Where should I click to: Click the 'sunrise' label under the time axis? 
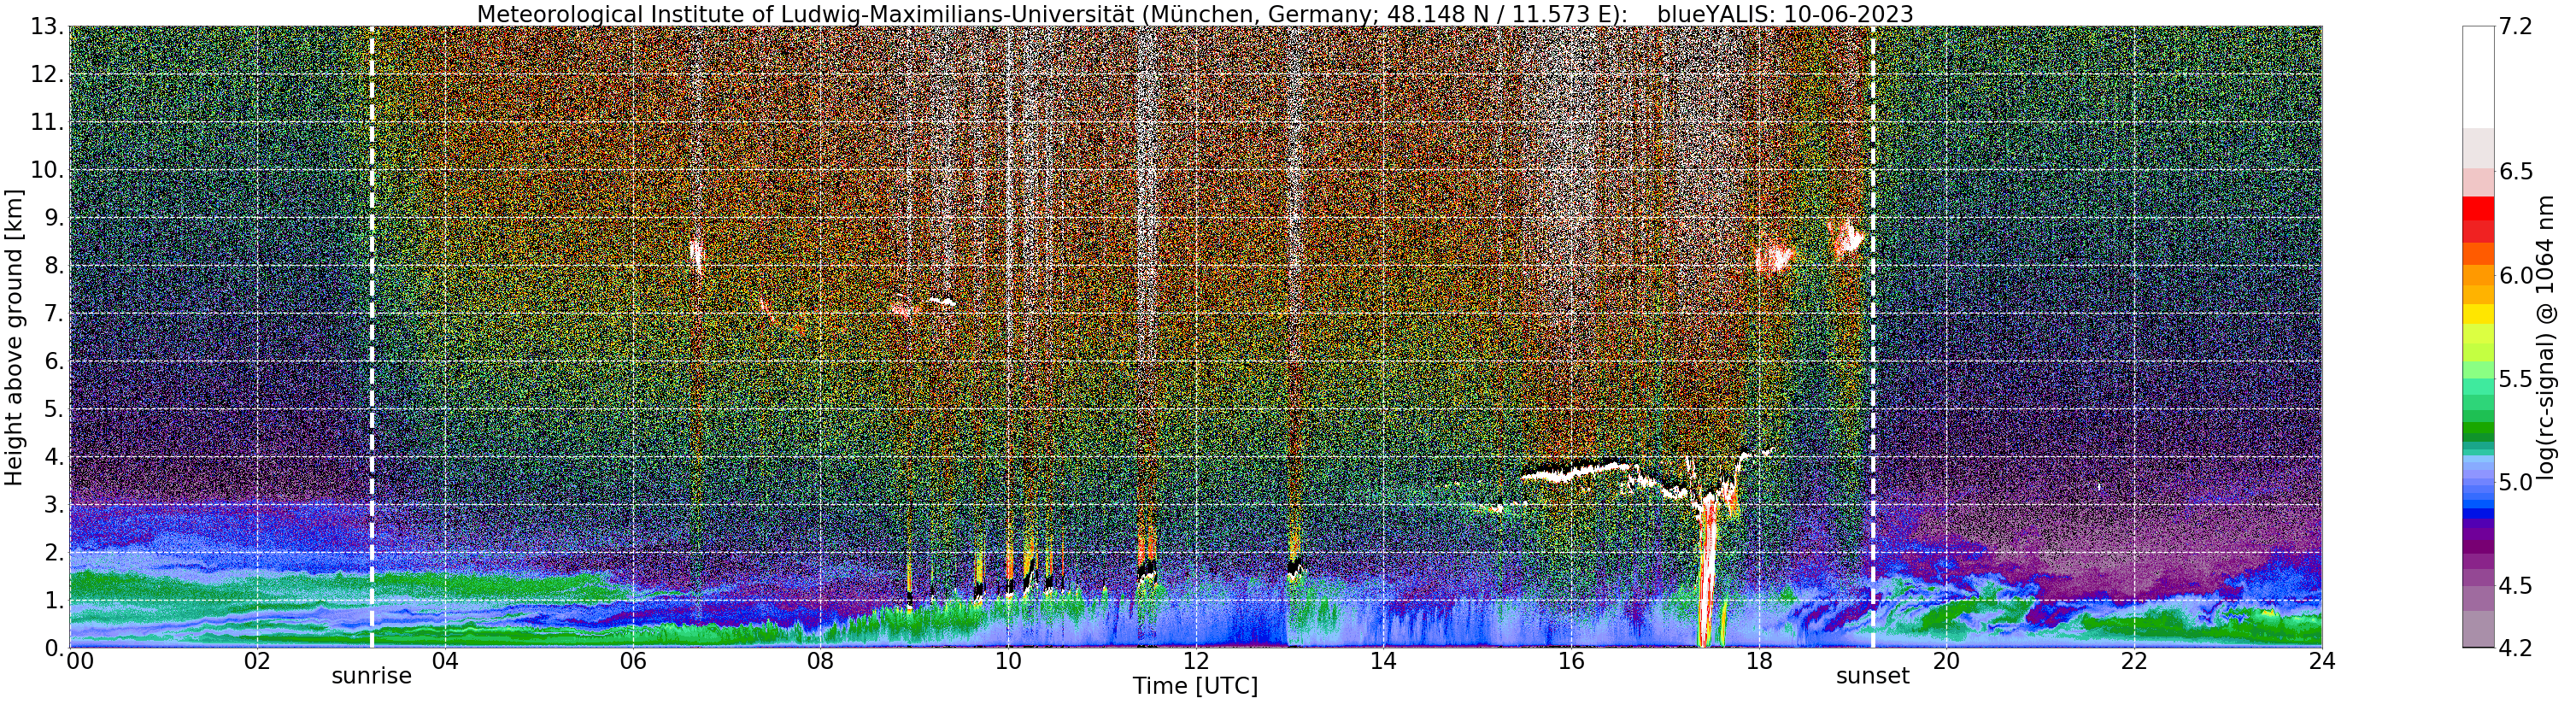coord(372,676)
